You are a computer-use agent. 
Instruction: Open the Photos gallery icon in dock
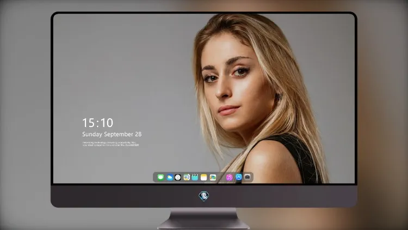(x=213, y=177)
